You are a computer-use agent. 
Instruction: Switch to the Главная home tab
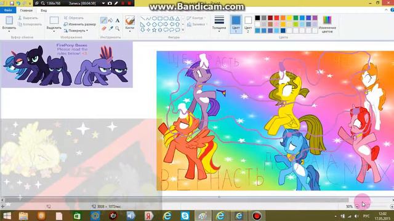coord(26,10)
